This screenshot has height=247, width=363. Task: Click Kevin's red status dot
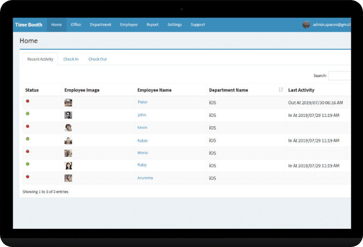click(x=27, y=126)
